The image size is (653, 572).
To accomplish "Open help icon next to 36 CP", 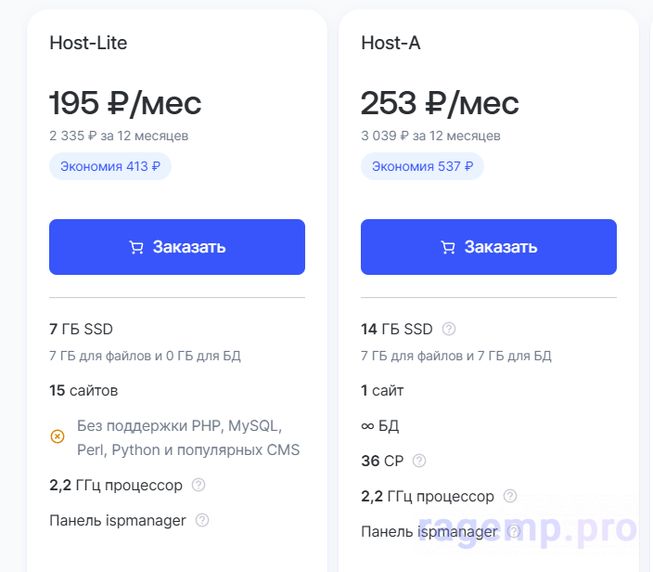I will (x=419, y=461).
